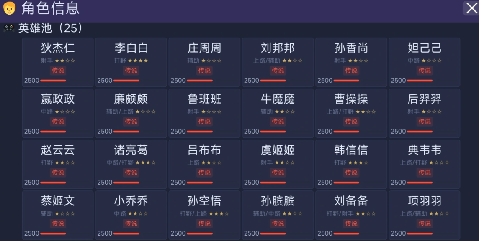Open the 廉颇颇 hero card

click(x=131, y=113)
